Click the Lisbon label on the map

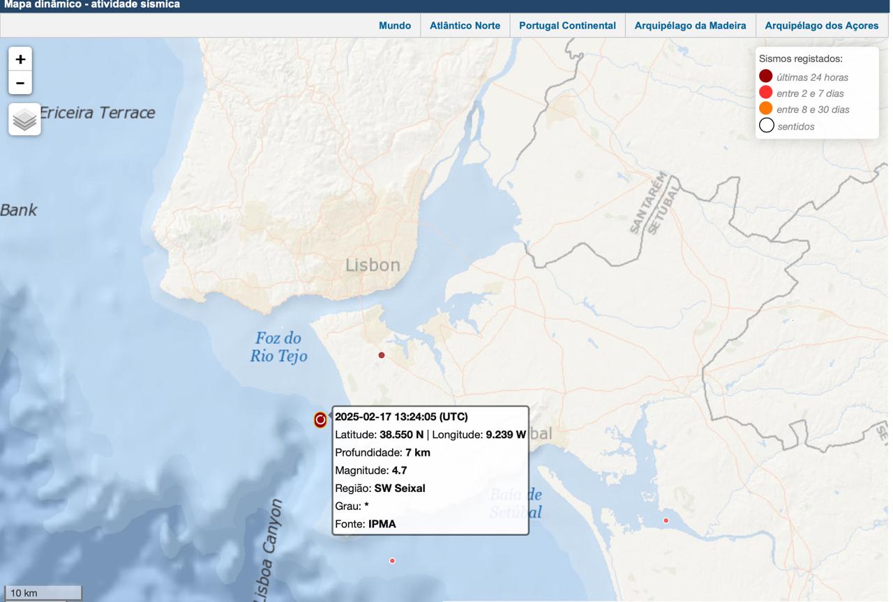[373, 265]
